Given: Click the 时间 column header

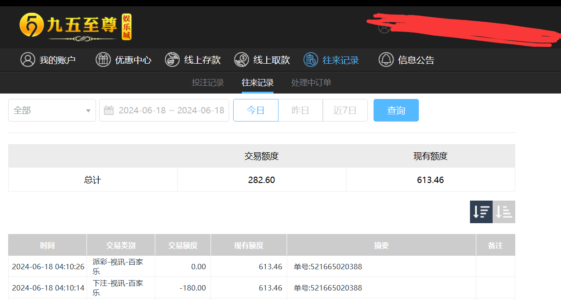Looking at the screenshot, I should (x=47, y=245).
